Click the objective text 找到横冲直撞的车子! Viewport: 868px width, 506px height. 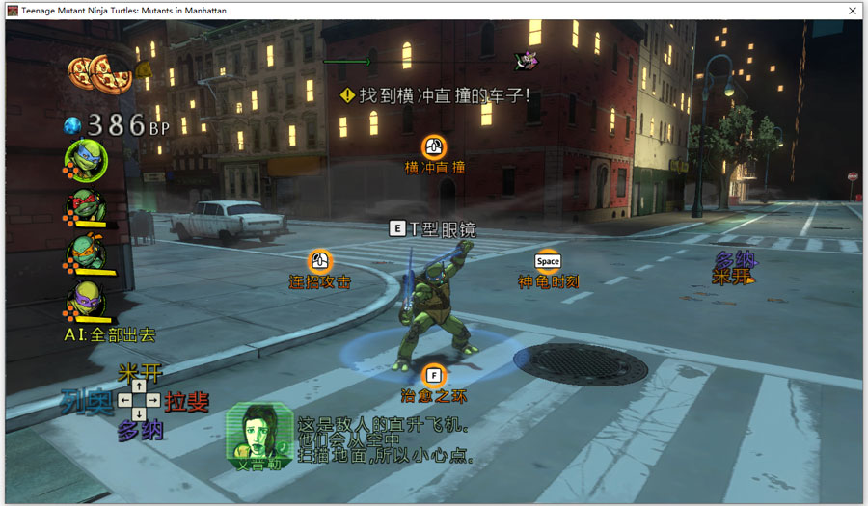pyautogui.click(x=445, y=95)
